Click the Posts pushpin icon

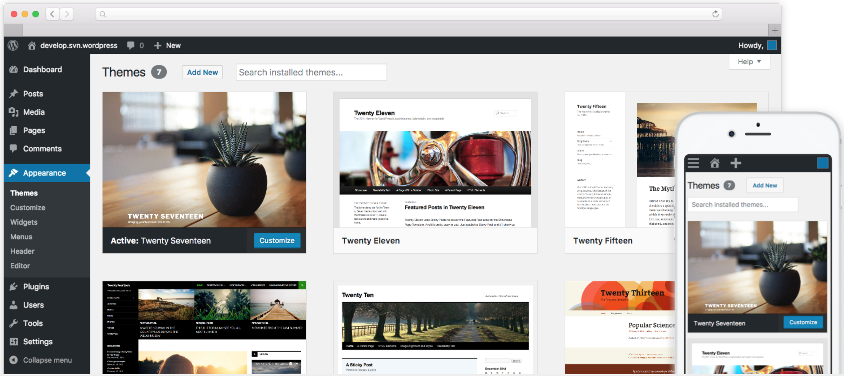point(13,95)
